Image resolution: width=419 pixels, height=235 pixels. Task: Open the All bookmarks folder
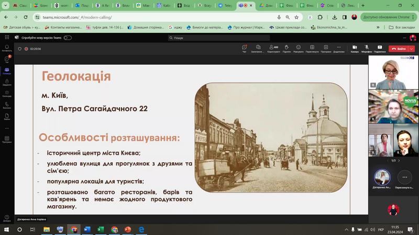tap(402, 27)
